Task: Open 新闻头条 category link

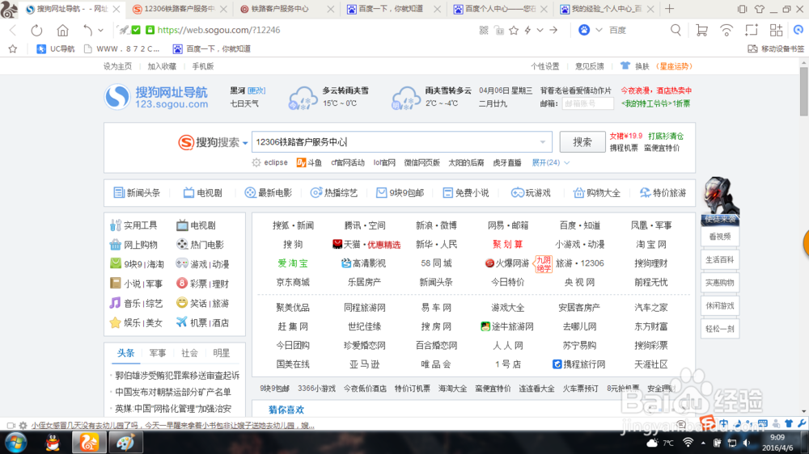Action: (x=137, y=193)
